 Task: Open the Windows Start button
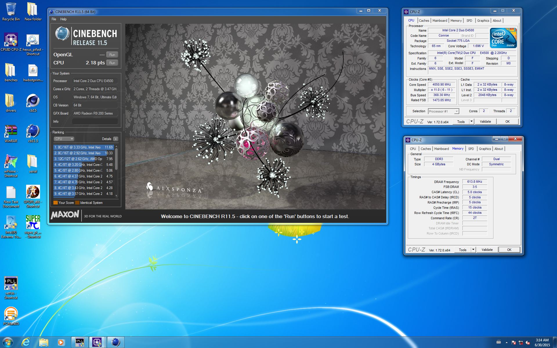8,342
